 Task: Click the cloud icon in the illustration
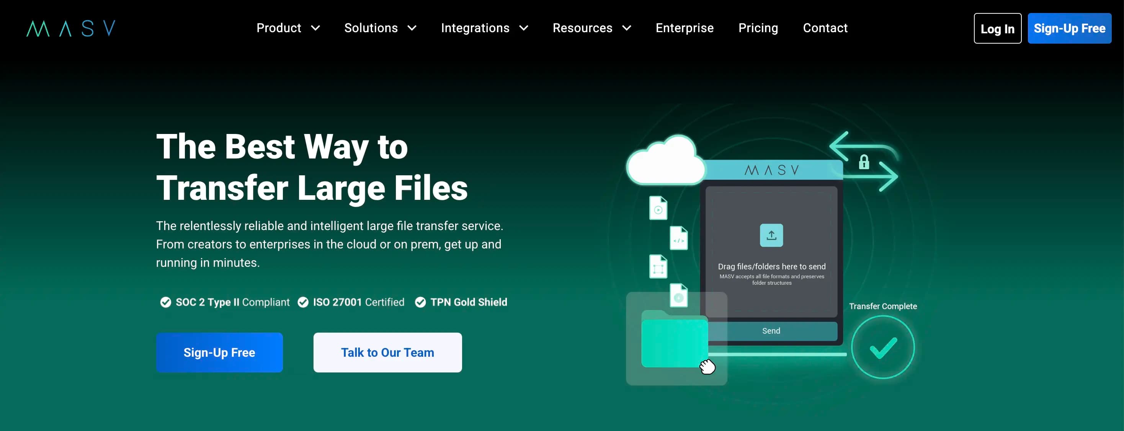coord(665,160)
